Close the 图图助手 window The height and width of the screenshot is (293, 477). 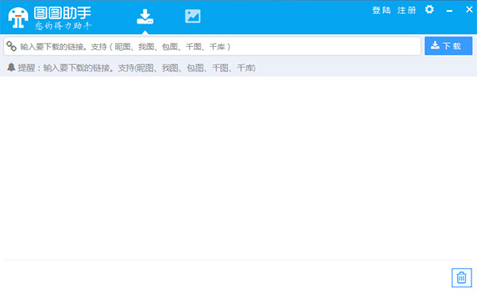coord(469,10)
